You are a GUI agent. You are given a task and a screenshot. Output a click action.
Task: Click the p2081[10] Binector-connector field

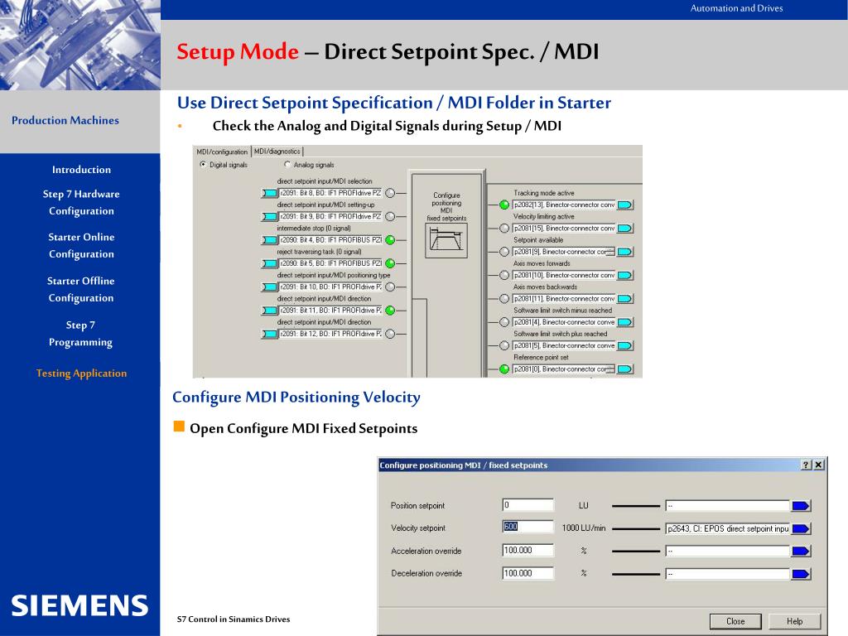(x=563, y=275)
